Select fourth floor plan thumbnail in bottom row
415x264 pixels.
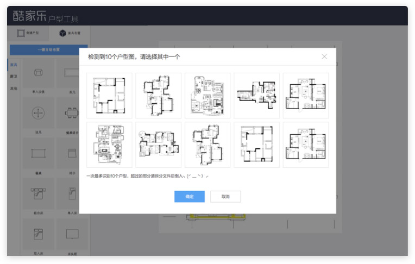tap(257, 145)
